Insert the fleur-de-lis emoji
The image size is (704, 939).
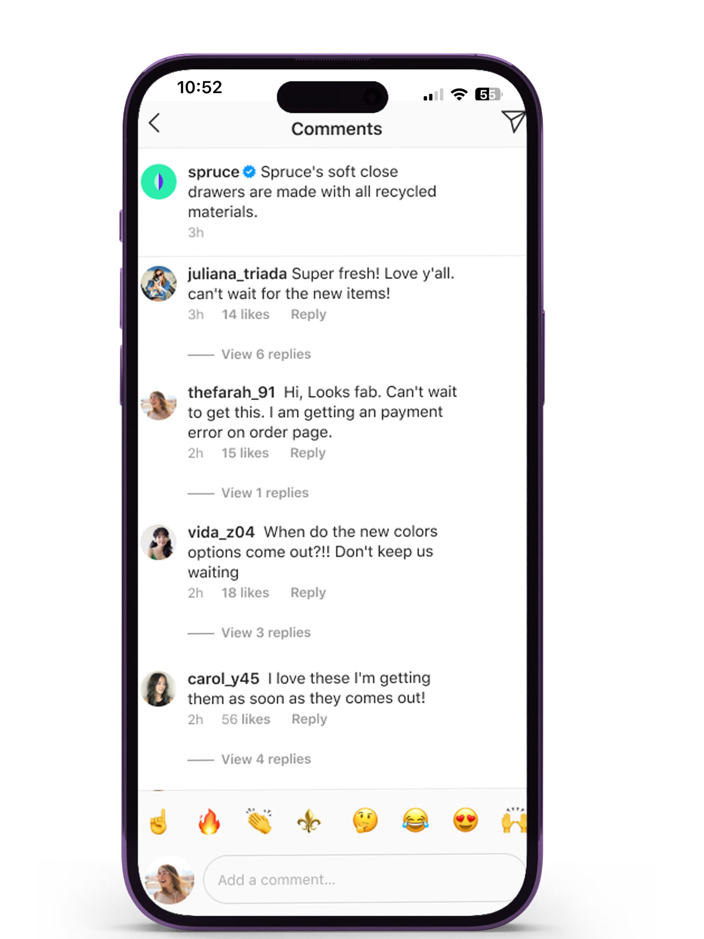tap(309, 821)
